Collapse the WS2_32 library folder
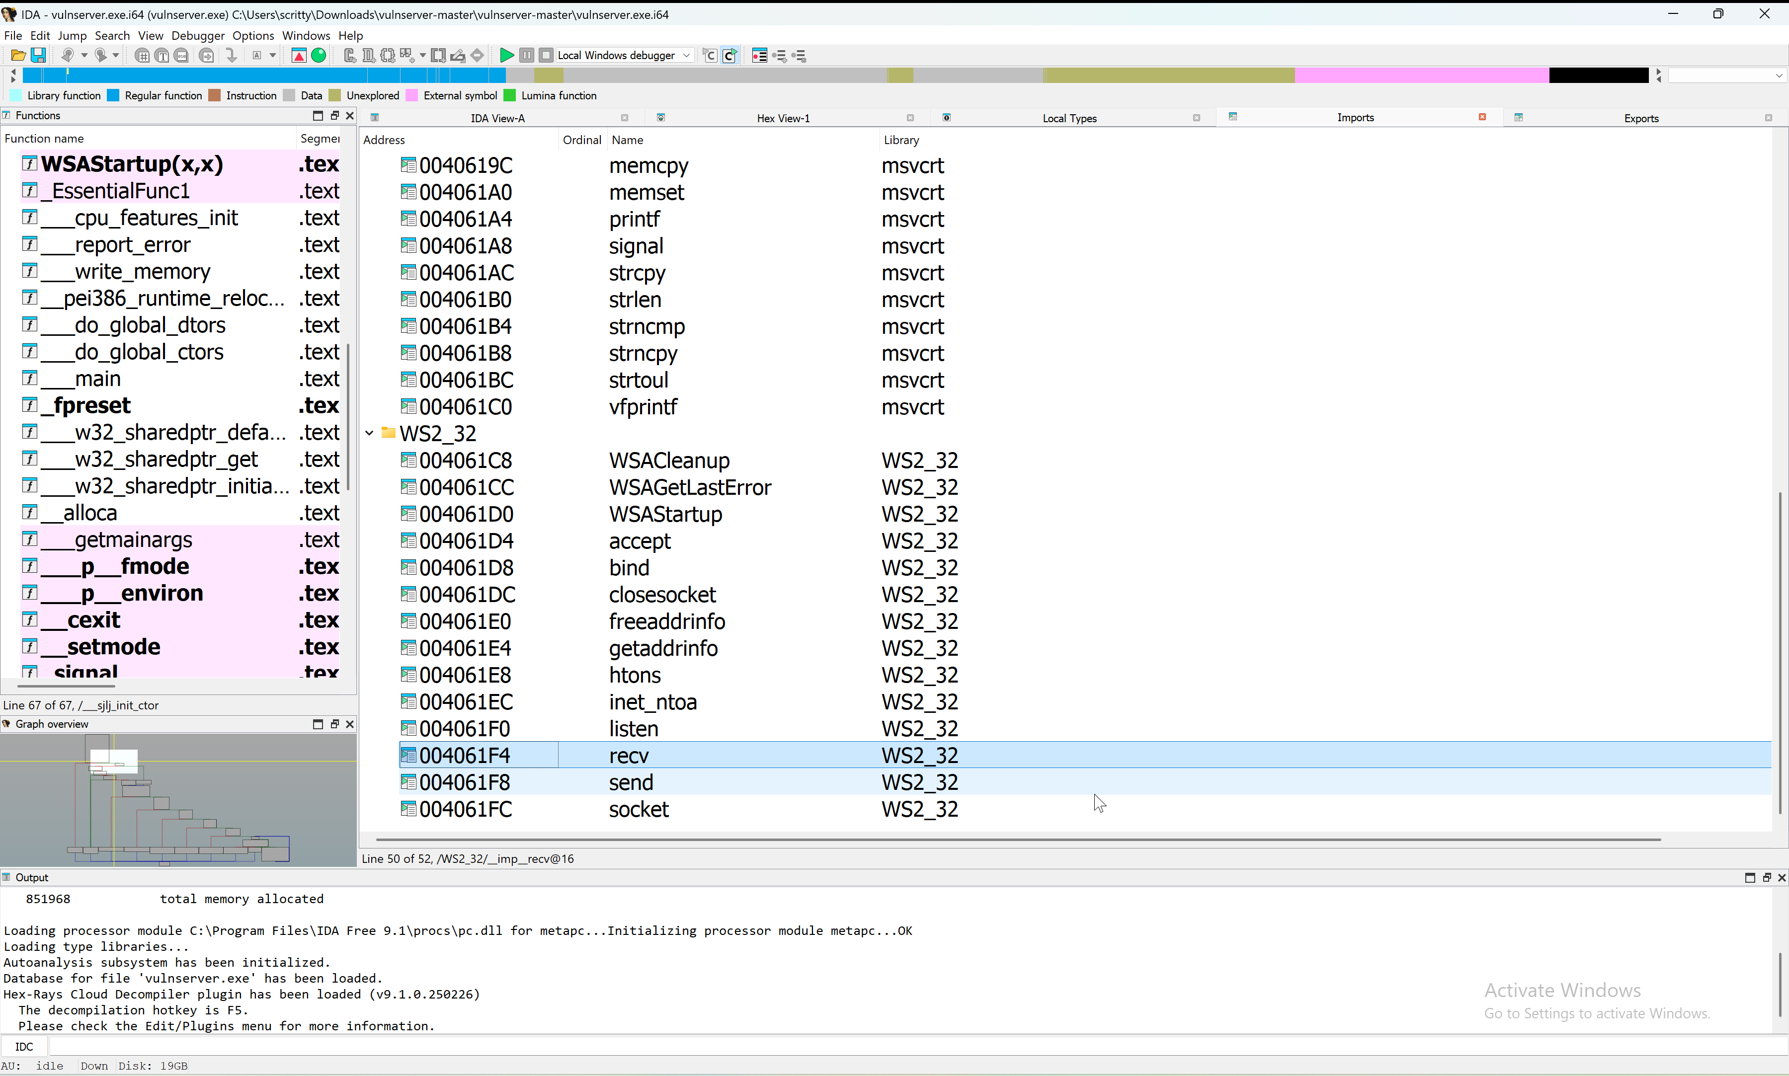Viewport: 1789px width, 1076px height. click(x=369, y=433)
